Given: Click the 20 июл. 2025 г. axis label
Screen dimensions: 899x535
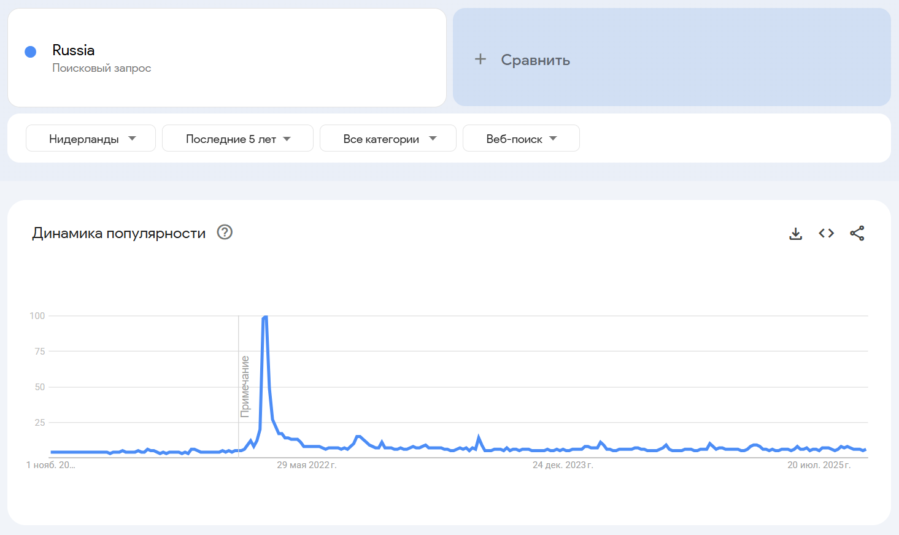Looking at the screenshot, I should 819,465.
